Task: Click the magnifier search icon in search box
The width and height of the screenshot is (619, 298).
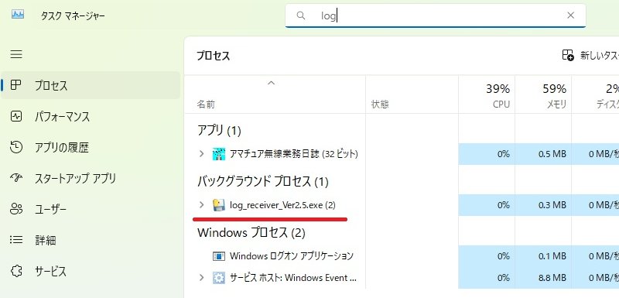Action: point(301,15)
